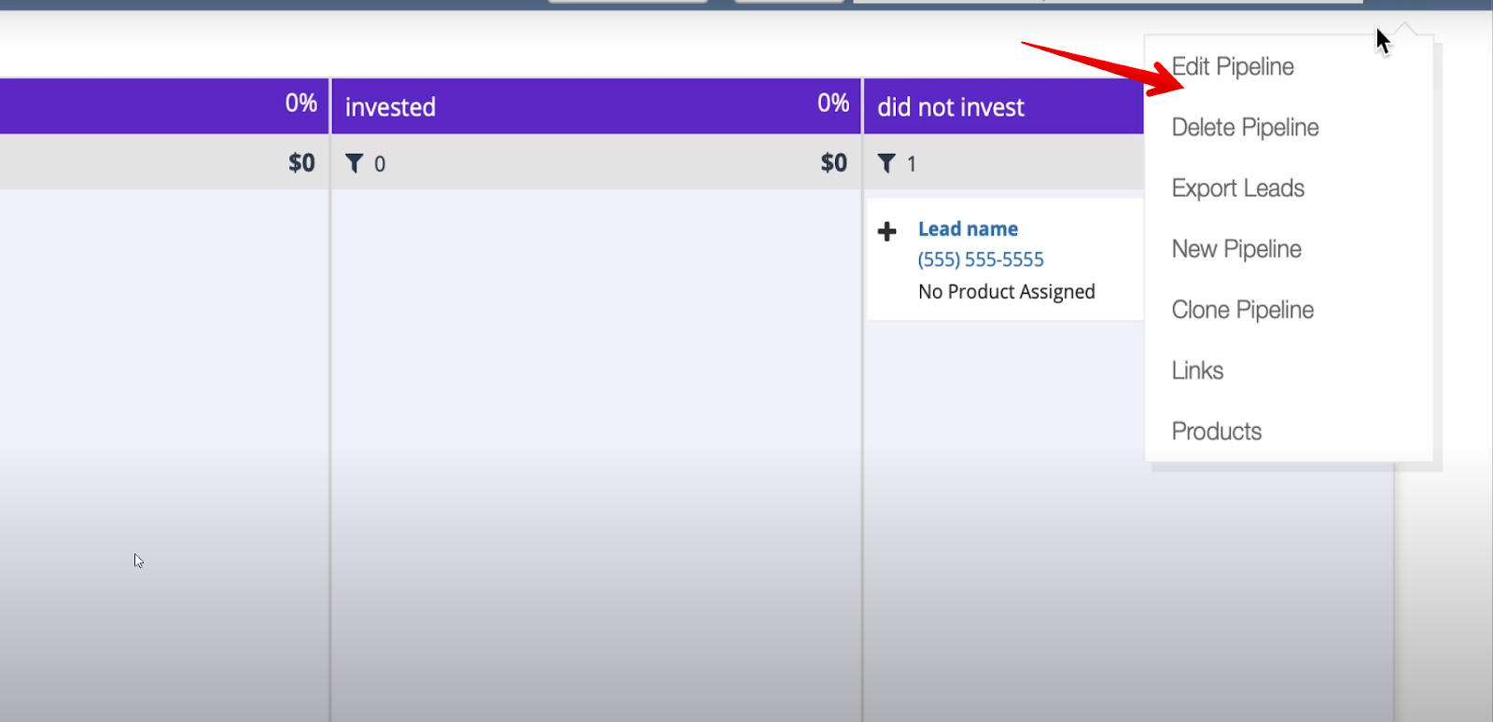The height and width of the screenshot is (722, 1493).
Task: Choose Edit Pipeline from the menu
Action: (x=1233, y=67)
